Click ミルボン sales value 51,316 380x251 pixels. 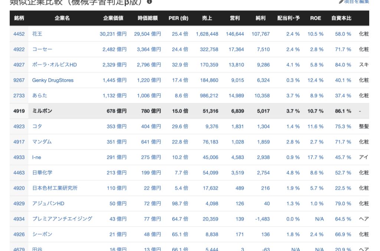coord(210,111)
